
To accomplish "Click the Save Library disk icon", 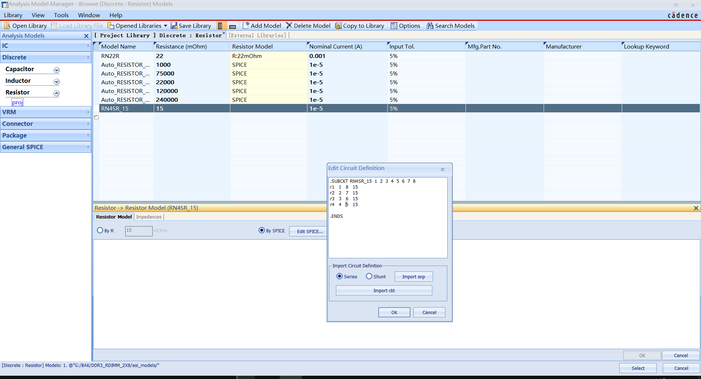I will 174,26.
